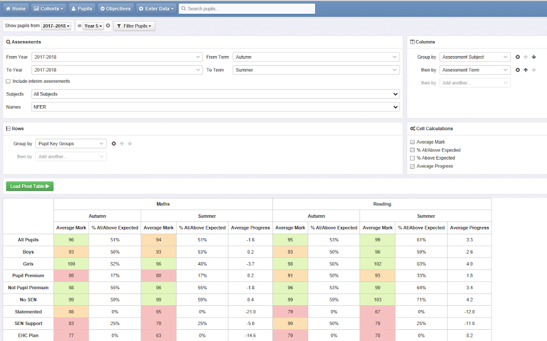Toggle Include interim assessments checkbox
This screenshot has width=547, height=341.
(8, 81)
